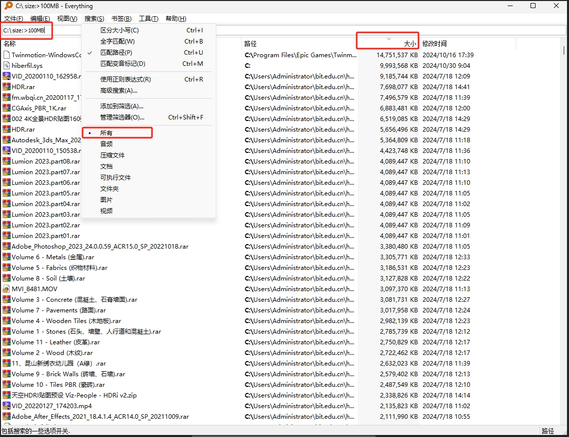569x437 pixels.
Task: Open the 视图(V) menu
Action: [x=67, y=19]
